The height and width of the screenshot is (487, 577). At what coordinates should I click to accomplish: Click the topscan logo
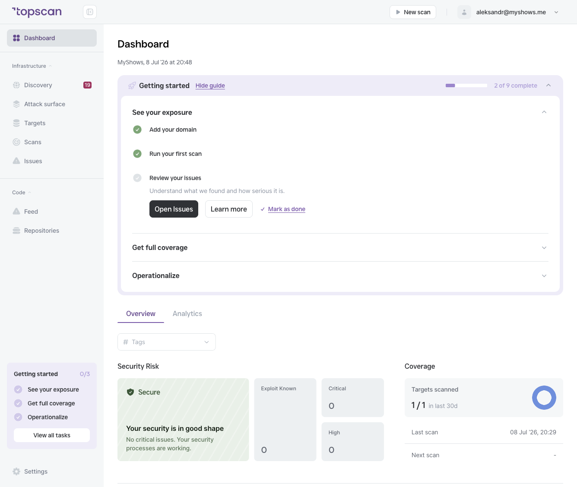click(x=37, y=12)
